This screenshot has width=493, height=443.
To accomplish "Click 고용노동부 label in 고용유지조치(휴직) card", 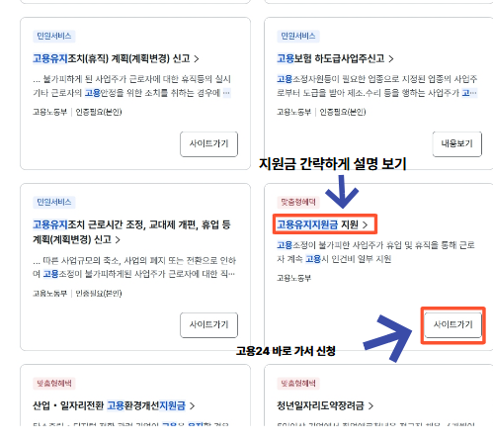I will (49, 112).
